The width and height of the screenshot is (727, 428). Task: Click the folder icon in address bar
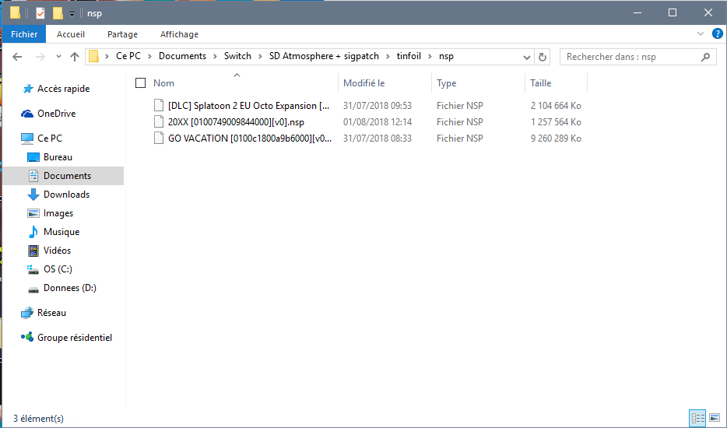pyautogui.click(x=93, y=57)
